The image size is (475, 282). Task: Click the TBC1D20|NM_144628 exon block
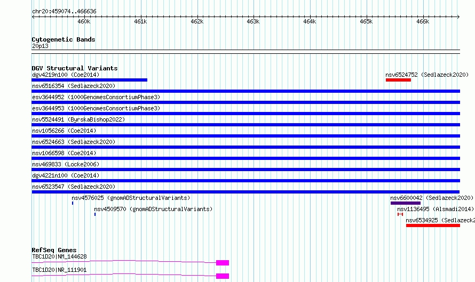tap(223, 263)
